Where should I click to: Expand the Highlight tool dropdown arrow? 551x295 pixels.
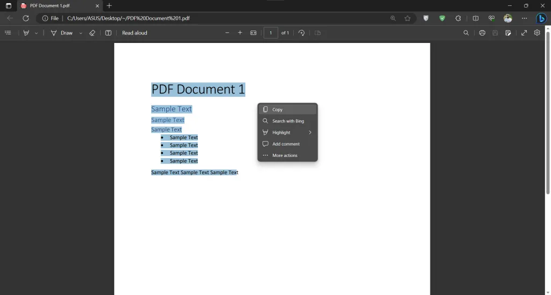click(36, 33)
